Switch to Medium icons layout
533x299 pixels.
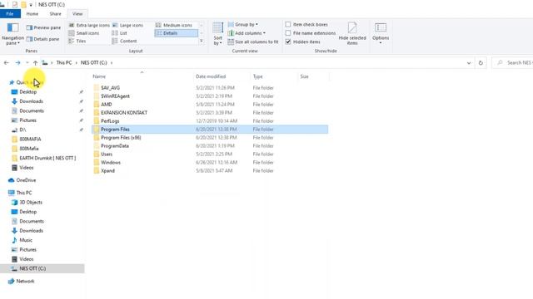tap(174, 25)
